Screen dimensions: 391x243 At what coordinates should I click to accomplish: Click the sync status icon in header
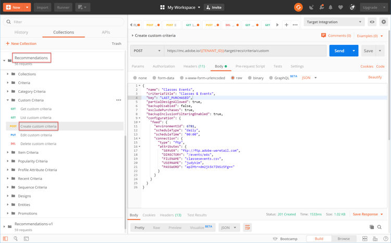(298, 7)
